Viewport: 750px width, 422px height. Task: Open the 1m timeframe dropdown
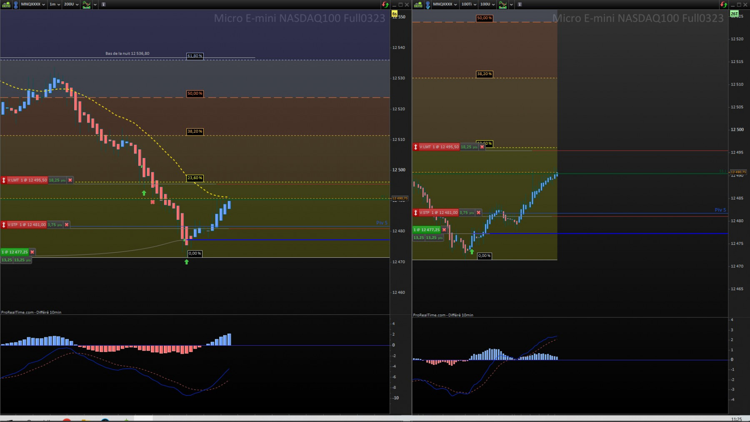click(55, 4)
